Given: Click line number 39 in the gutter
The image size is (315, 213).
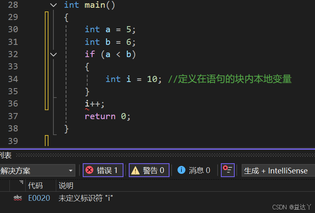Looking at the screenshot, I should [13, 141].
